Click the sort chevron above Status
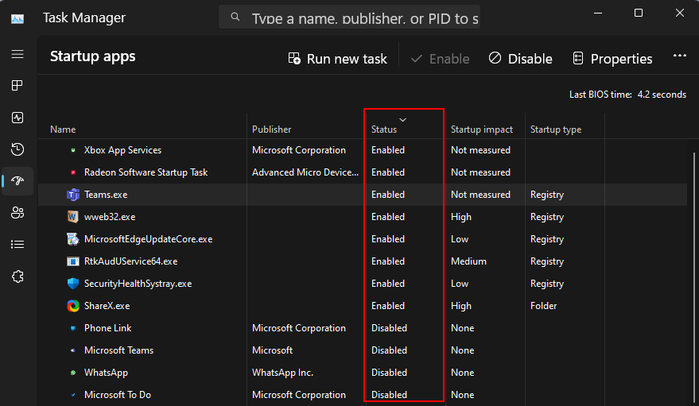The width and height of the screenshot is (699, 406). [x=402, y=119]
